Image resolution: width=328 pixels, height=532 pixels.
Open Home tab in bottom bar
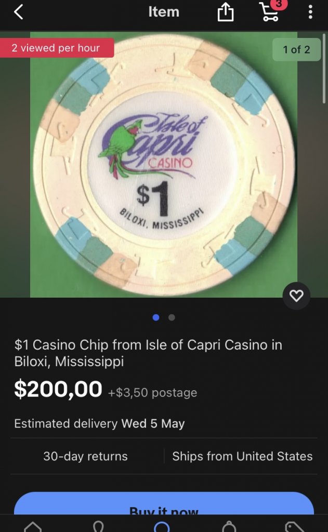33,526
